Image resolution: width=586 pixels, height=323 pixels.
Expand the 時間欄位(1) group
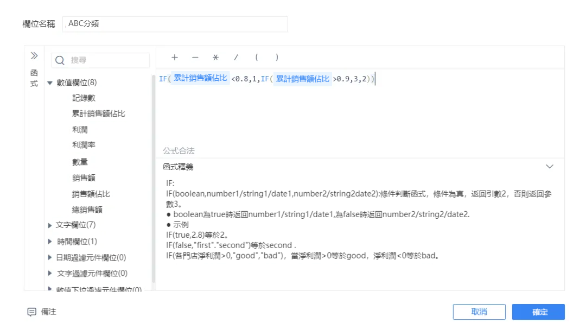tap(50, 242)
